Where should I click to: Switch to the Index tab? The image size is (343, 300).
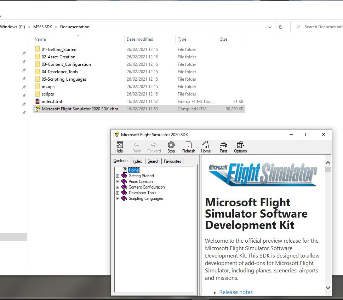tap(137, 161)
